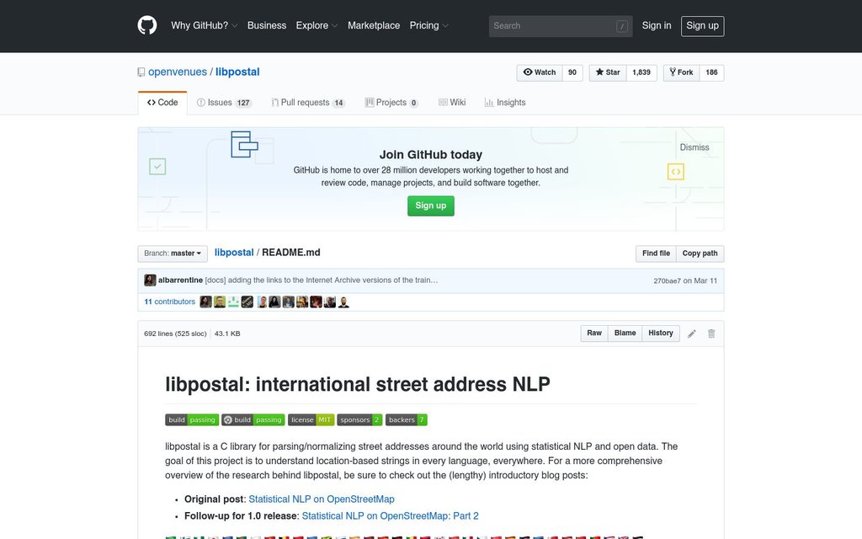Expand the Why GitHub? menu
Screen dimensions: 862x539
tap(204, 25)
